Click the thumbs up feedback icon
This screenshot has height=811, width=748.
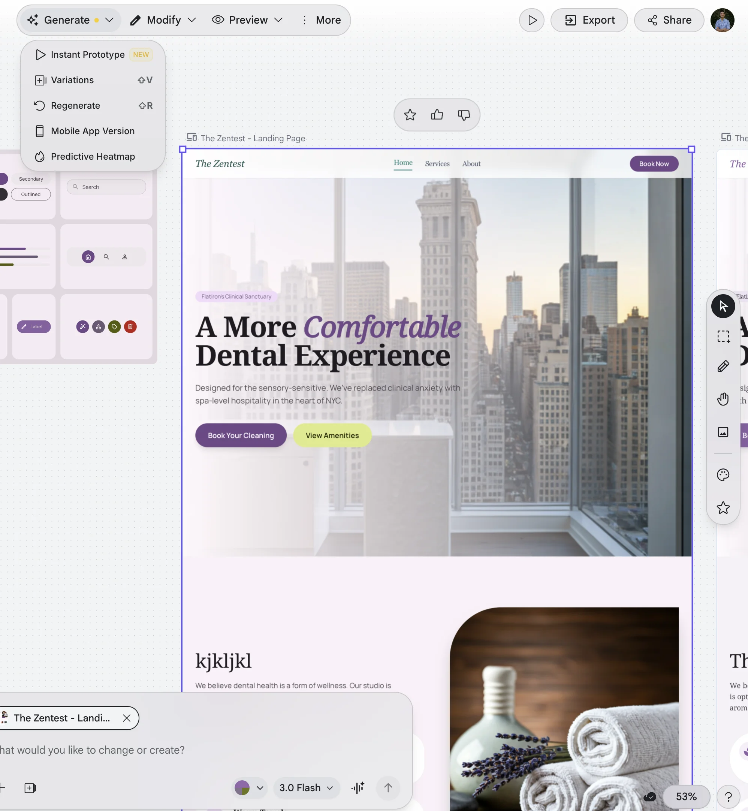click(437, 115)
